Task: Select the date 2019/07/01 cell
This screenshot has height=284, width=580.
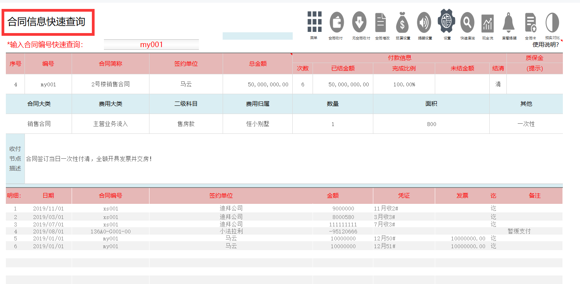Action: (x=48, y=224)
